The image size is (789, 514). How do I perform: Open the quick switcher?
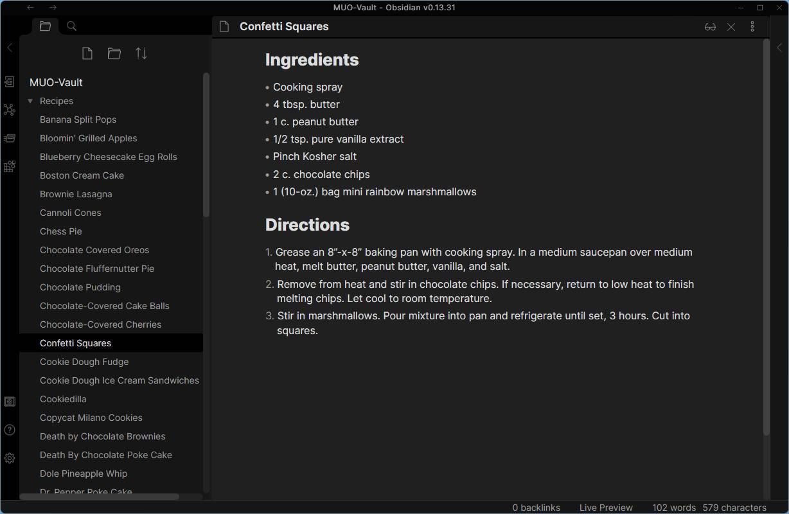[10, 82]
